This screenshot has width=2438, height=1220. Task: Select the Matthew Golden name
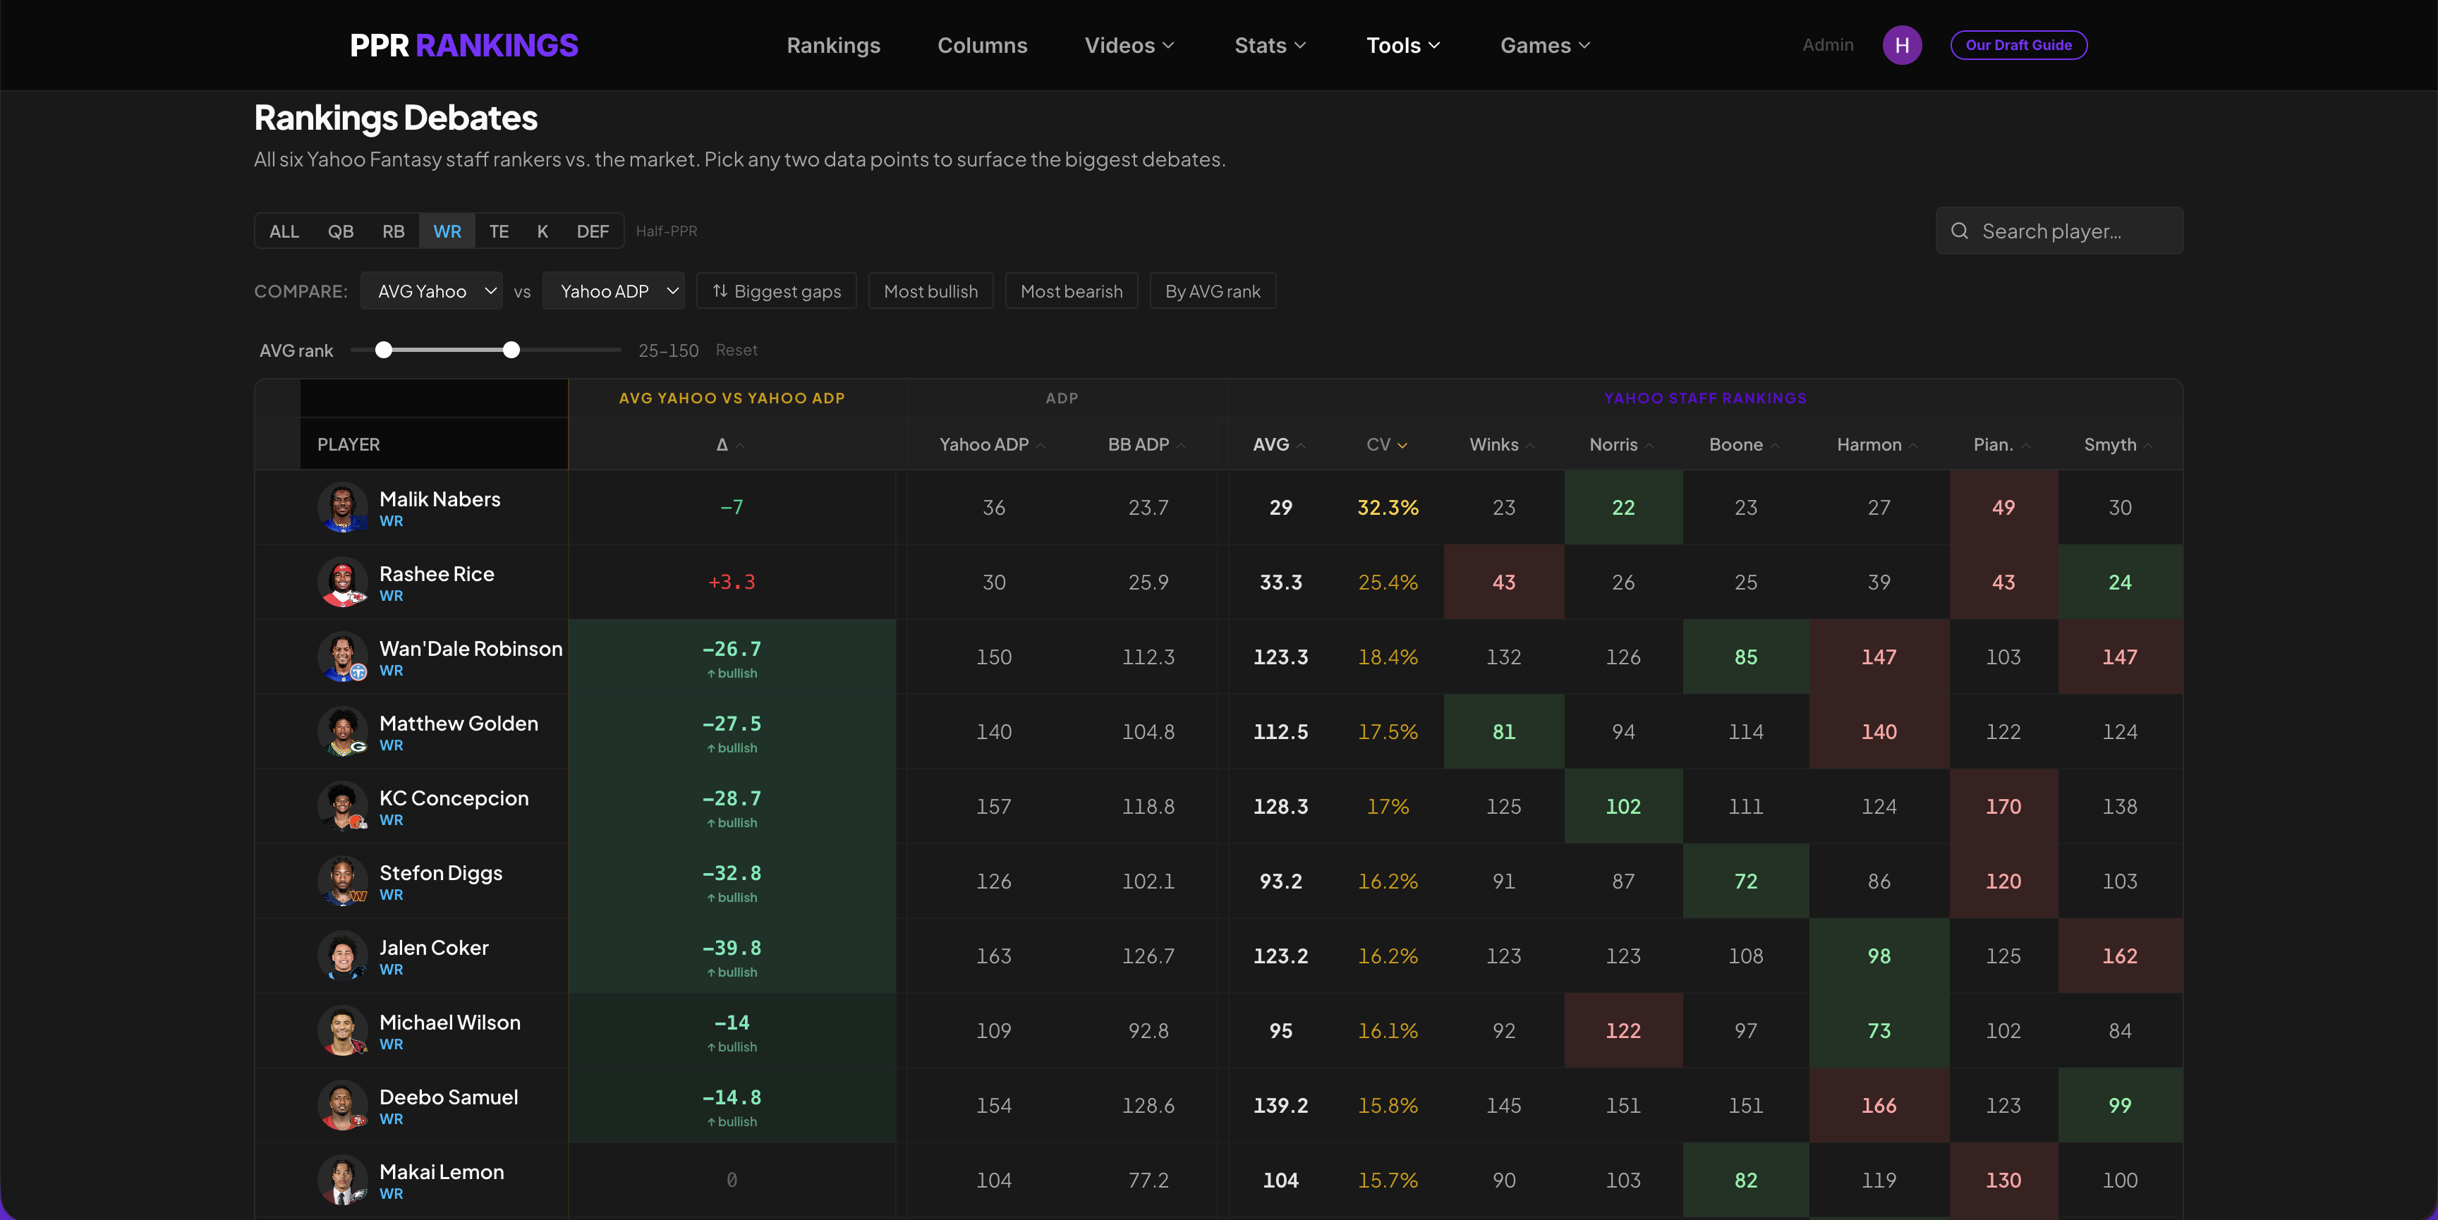pos(459,723)
